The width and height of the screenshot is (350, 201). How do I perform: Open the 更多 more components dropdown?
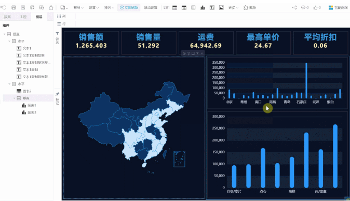pyautogui.click(x=233, y=8)
